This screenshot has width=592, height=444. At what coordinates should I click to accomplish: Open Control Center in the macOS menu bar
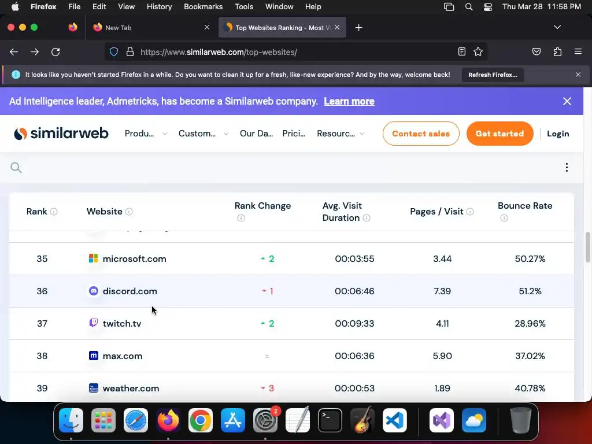click(x=488, y=7)
